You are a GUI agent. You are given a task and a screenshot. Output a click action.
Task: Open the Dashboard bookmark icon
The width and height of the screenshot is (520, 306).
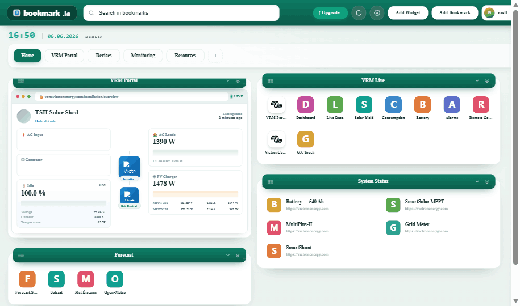point(305,104)
